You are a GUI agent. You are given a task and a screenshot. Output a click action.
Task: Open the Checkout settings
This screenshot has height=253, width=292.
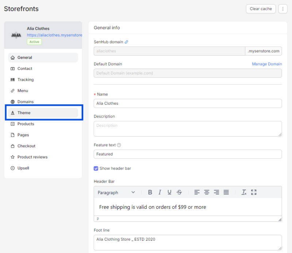point(43,146)
